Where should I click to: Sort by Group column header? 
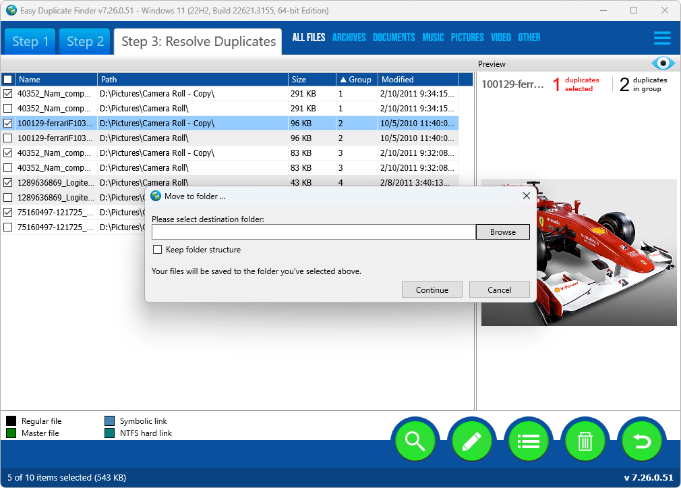(357, 79)
